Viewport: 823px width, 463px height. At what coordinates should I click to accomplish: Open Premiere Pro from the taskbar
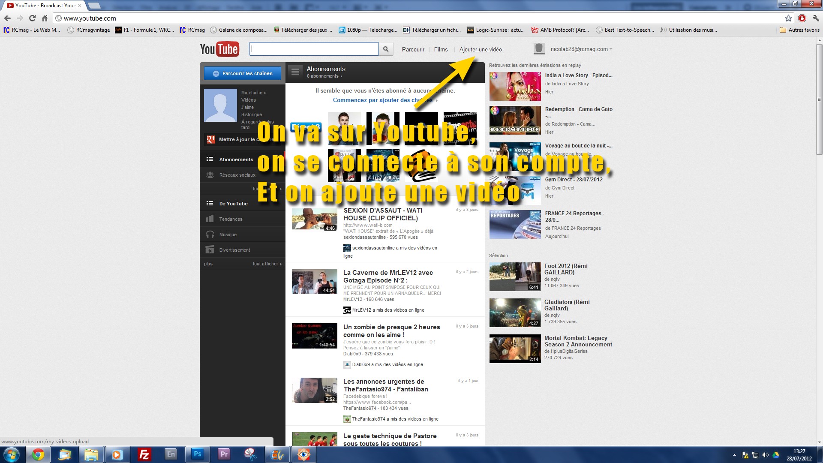coord(224,454)
